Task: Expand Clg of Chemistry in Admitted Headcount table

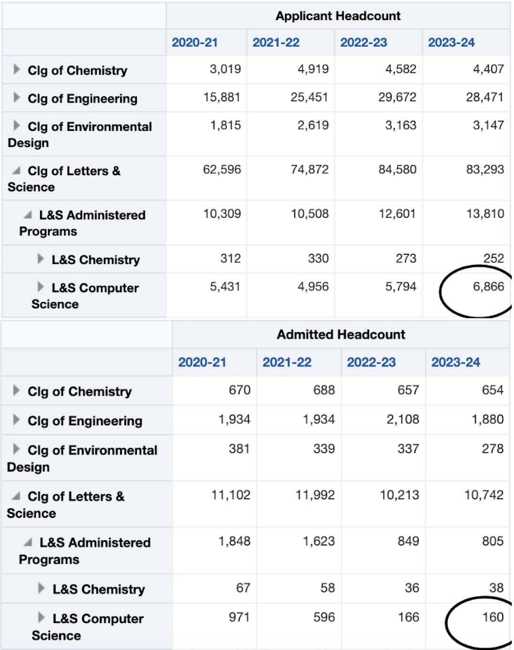Action: click(x=17, y=391)
